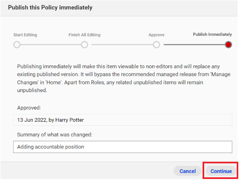Click the Approved field showing 13 Jun 2022
The image size is (240, 181).
pyautogui.click(x=122, y=120)
